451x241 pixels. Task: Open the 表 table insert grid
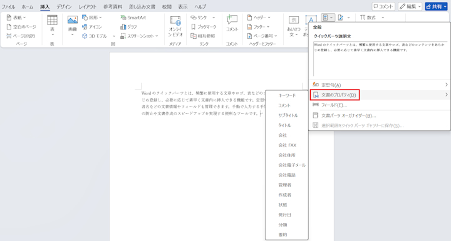click(x=53, y=26)
